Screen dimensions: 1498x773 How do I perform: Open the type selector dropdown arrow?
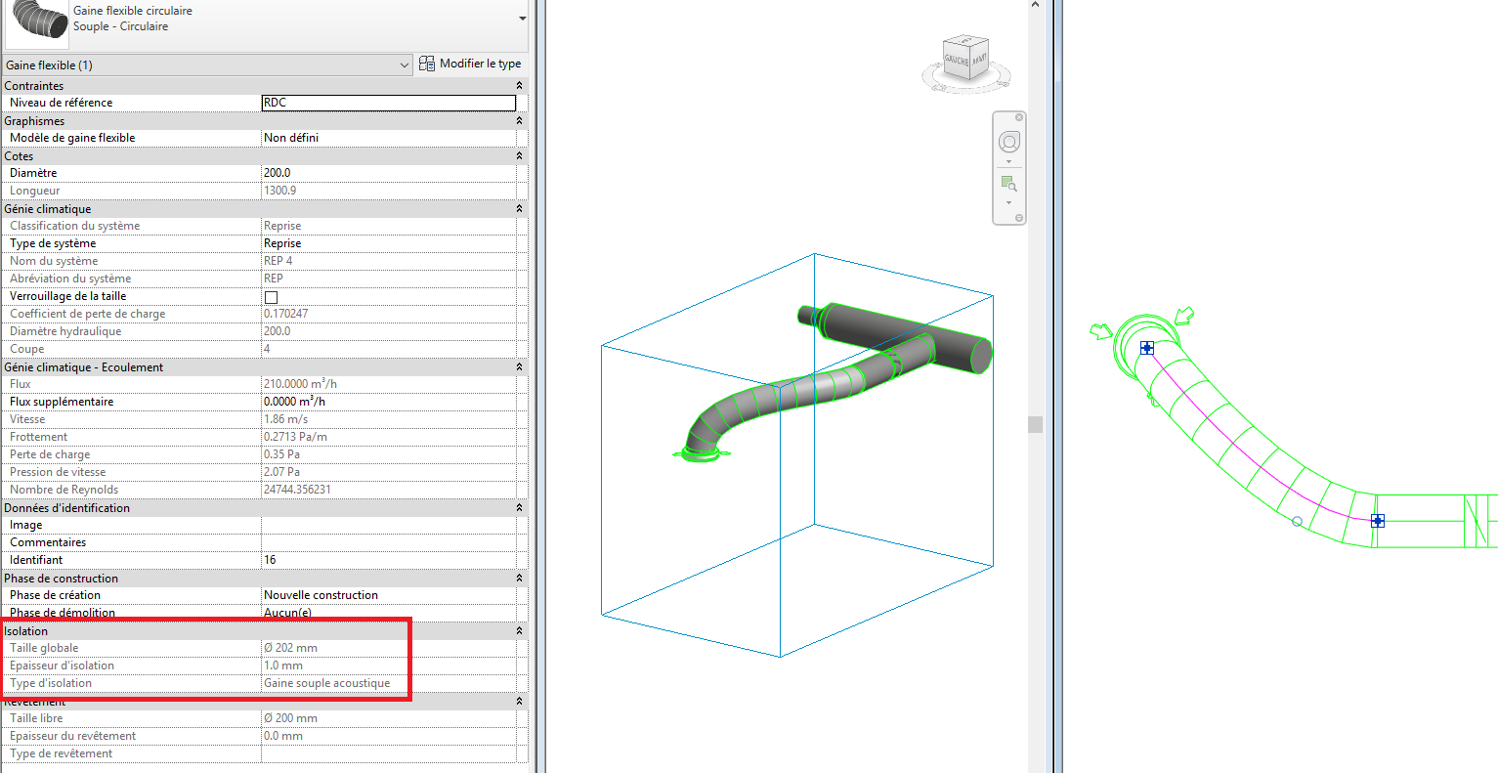point(522,19)
